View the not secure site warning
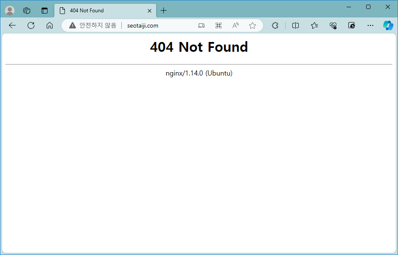The image size is (398, 255). [92, 25]
